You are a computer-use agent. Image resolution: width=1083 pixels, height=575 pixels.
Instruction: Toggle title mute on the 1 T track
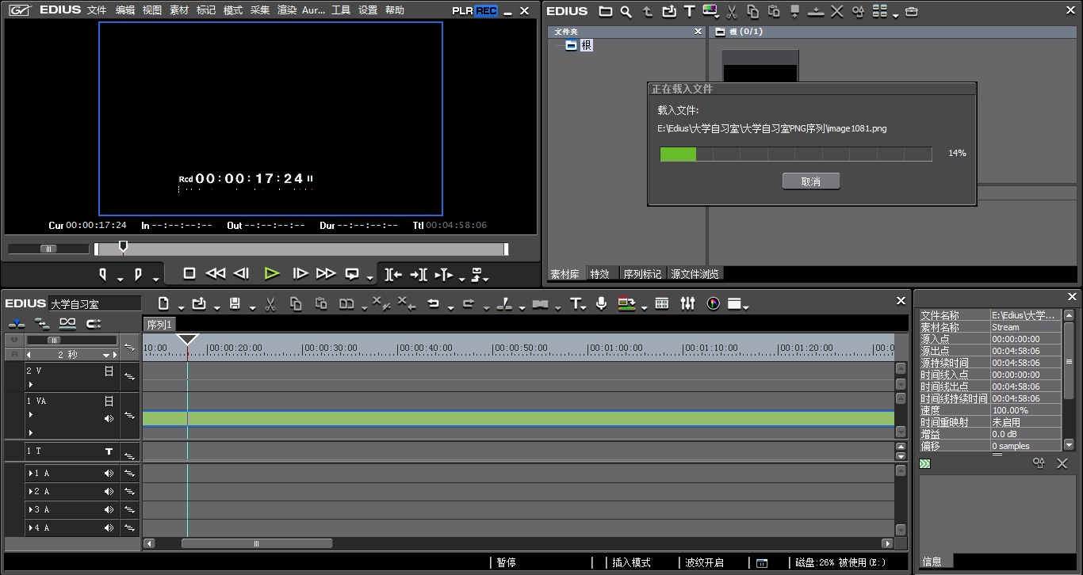click(x=109, y=451)
